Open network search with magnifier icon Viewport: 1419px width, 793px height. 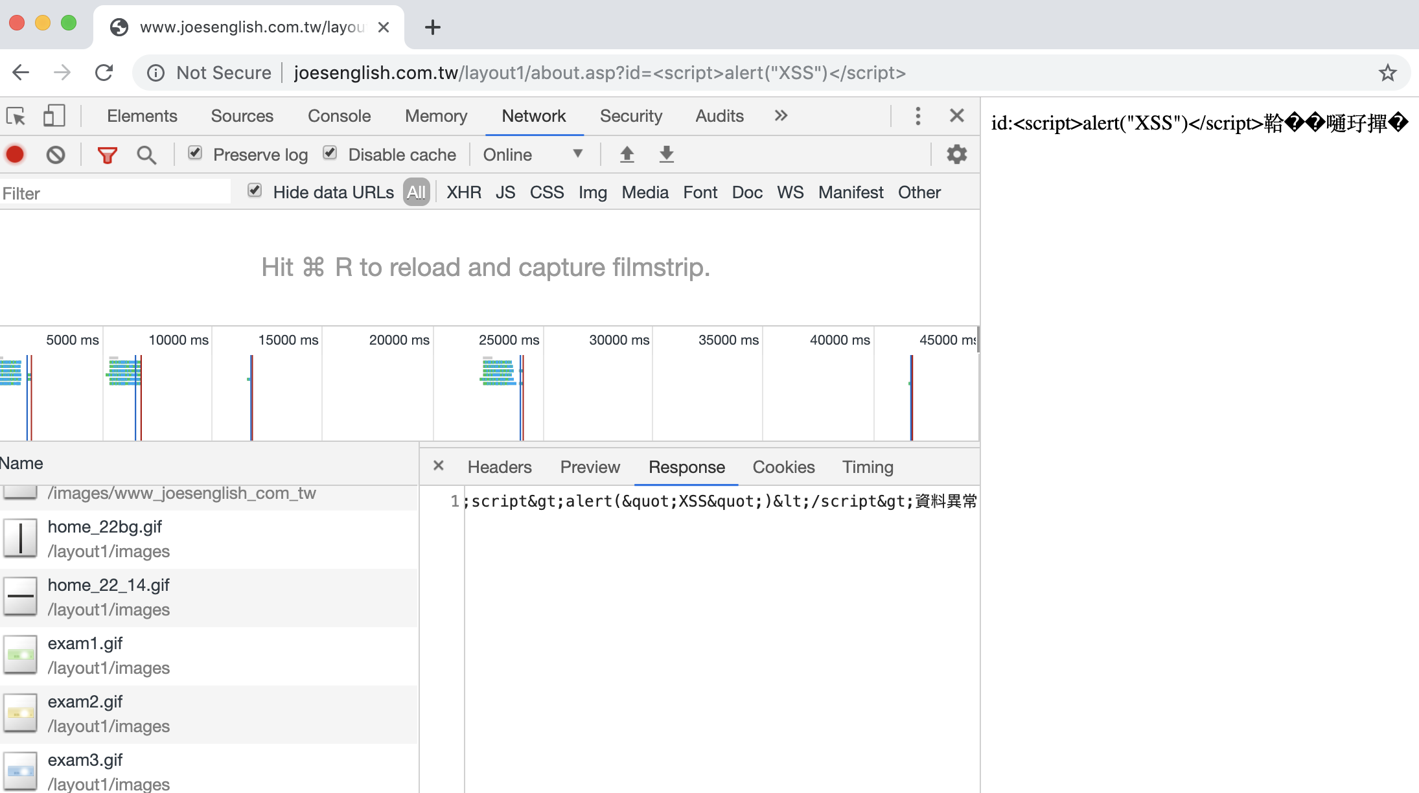click(x=146, y=155)
